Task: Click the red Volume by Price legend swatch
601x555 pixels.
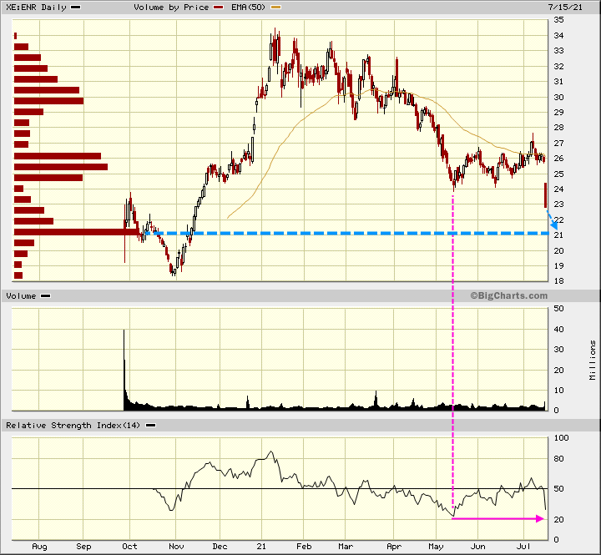Action: coord(219,8)
